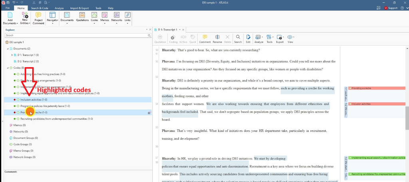Viewport: 409px width, 182px height.
Task: Click the Save icon in the title bar
Action: 8,2
